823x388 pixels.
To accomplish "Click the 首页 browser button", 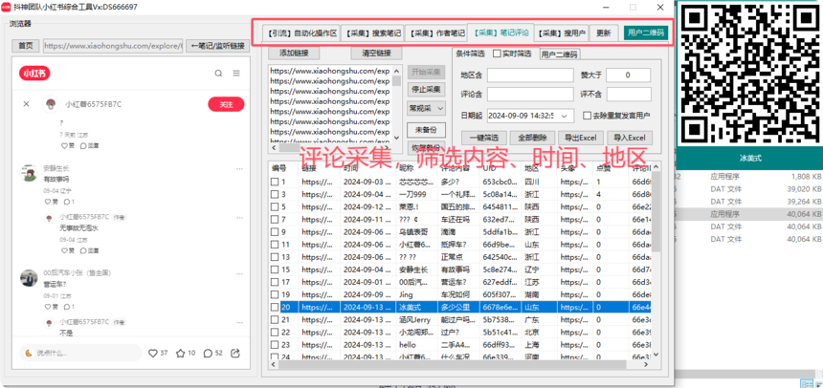I will [25, 46].
